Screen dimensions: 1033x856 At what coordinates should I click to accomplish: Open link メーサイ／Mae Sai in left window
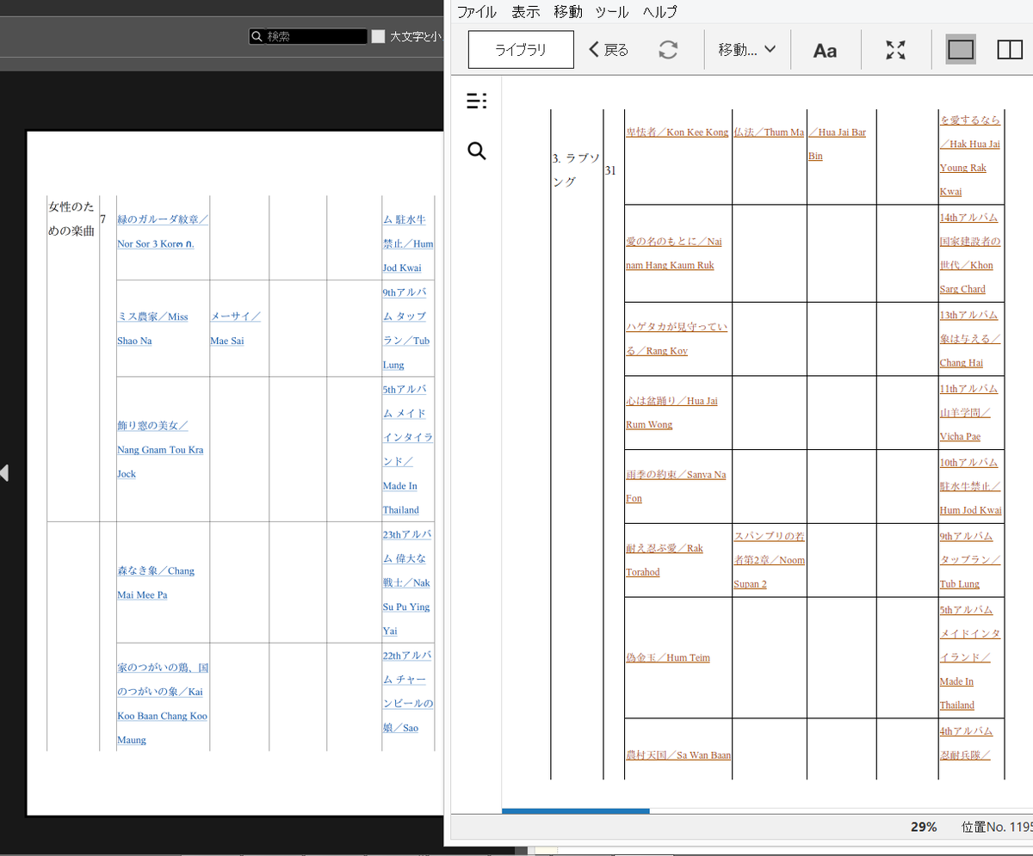(236, 329)
